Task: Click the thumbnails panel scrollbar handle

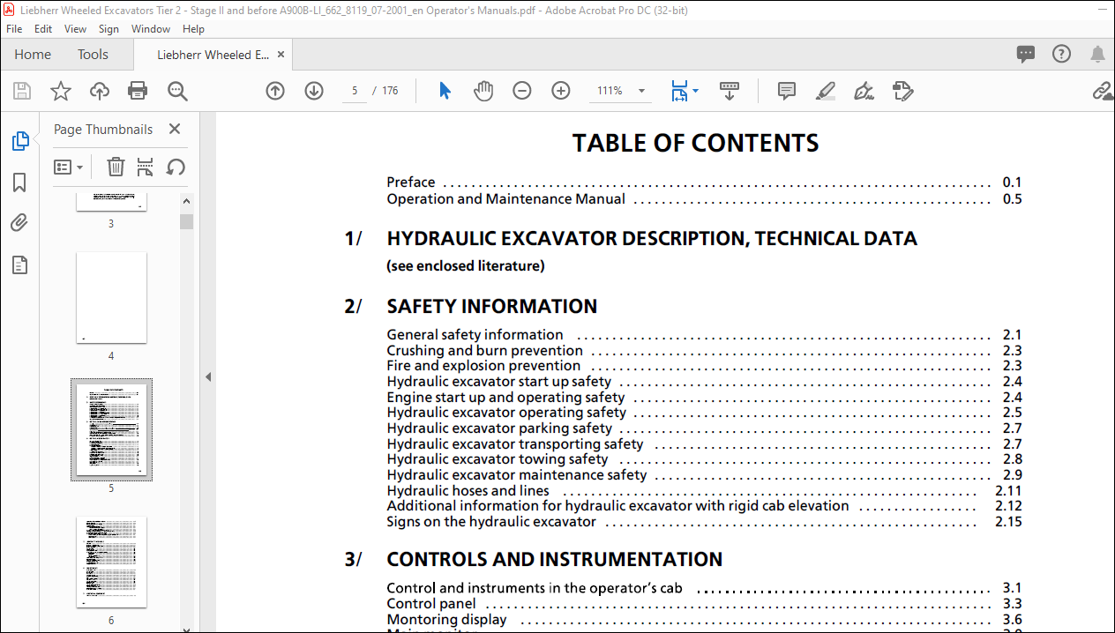Action: [186, 221]
